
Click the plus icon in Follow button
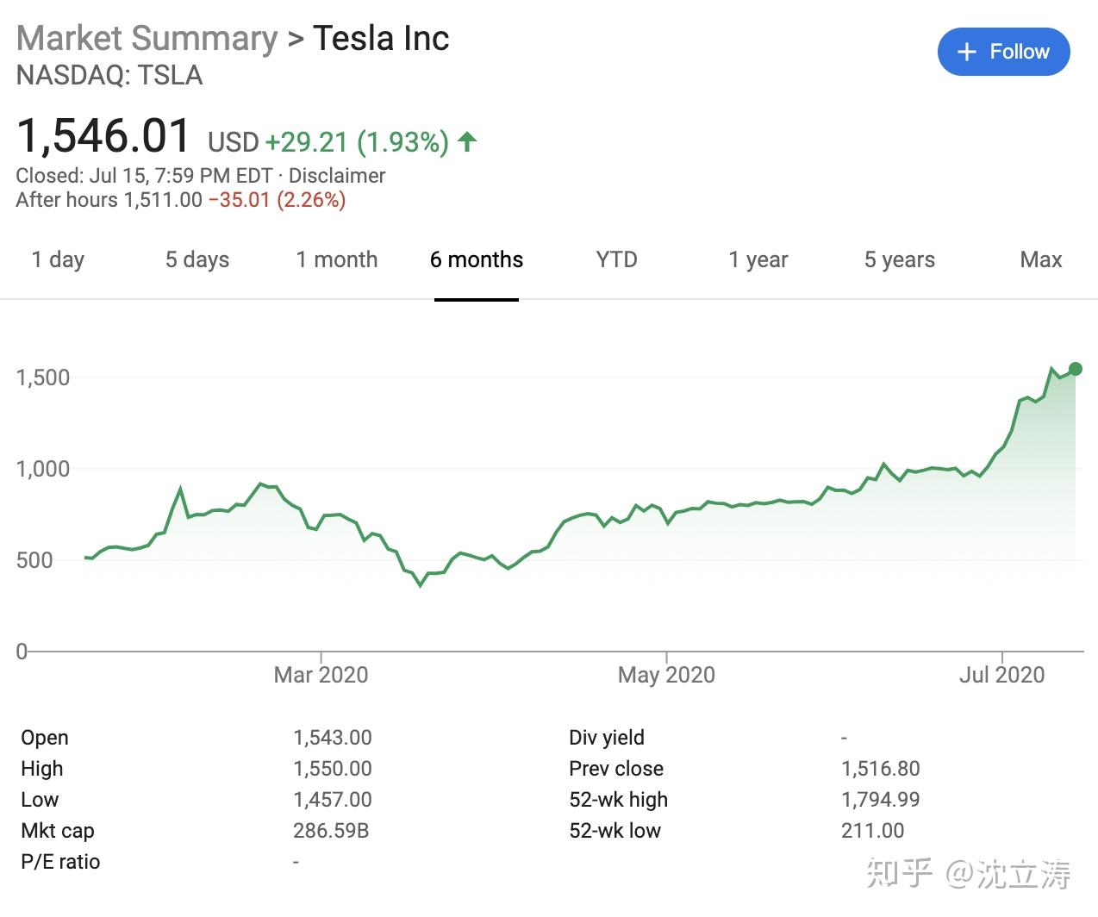click(967, 52)
